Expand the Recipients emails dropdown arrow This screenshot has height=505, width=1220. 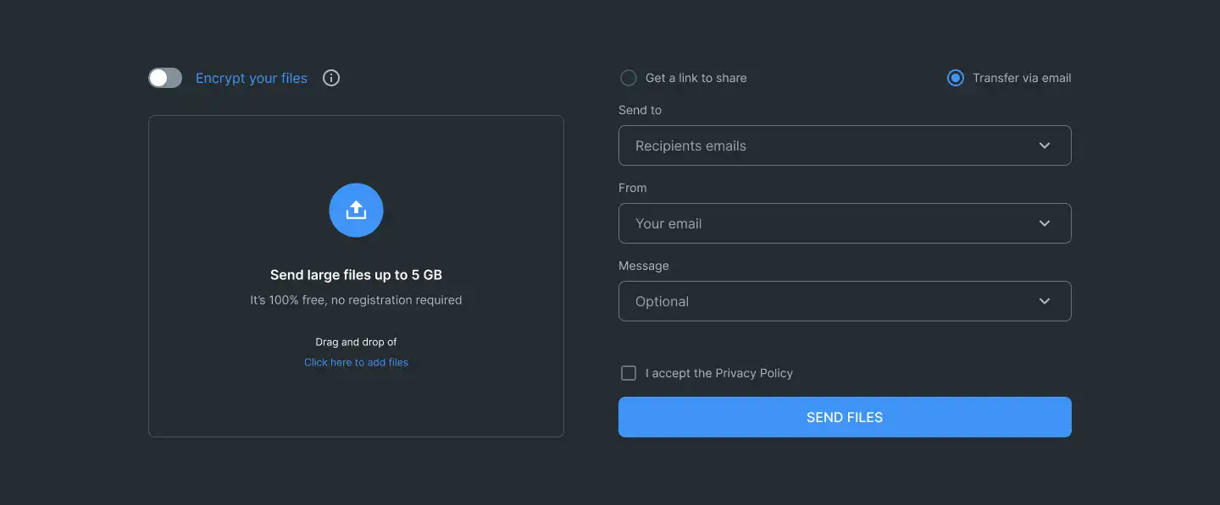(x=1045, y=145)
